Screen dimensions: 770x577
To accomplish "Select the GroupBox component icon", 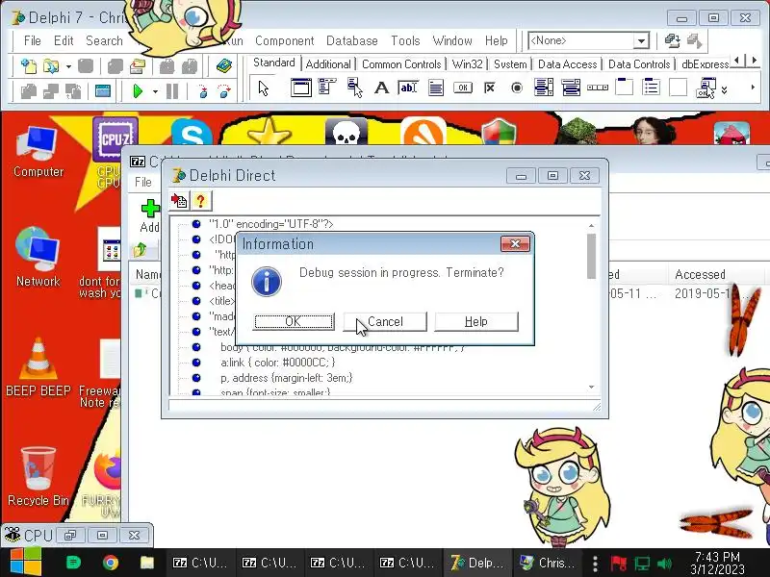I will tap(624, 88).
